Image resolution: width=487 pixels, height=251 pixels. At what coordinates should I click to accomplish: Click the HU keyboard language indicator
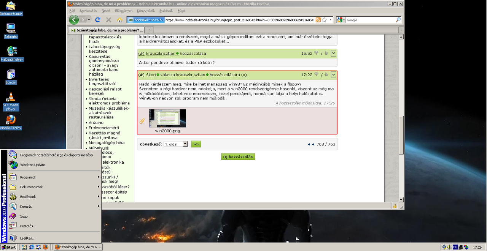coord(455,247)
